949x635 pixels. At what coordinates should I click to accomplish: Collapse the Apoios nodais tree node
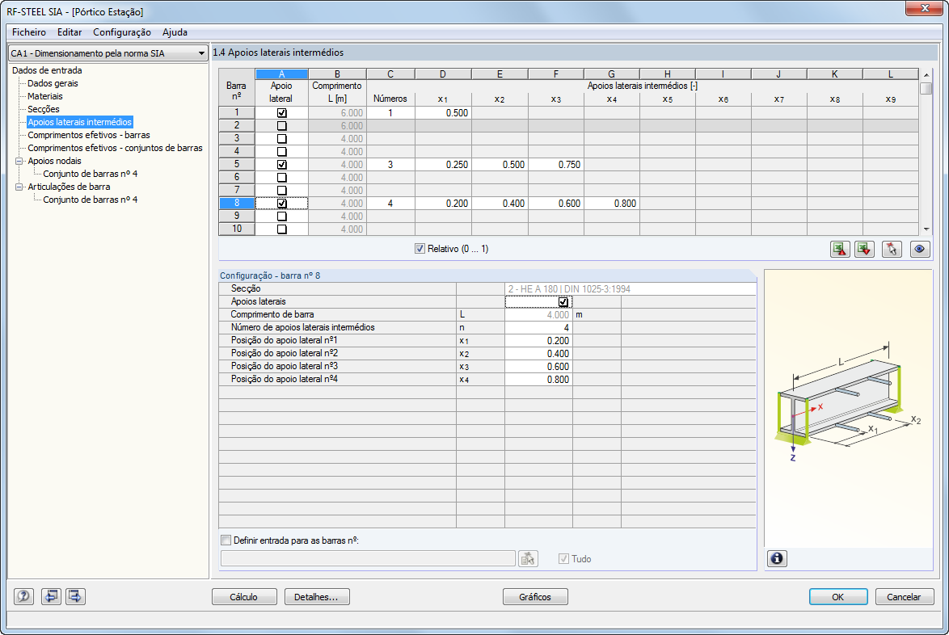(19, 161)
